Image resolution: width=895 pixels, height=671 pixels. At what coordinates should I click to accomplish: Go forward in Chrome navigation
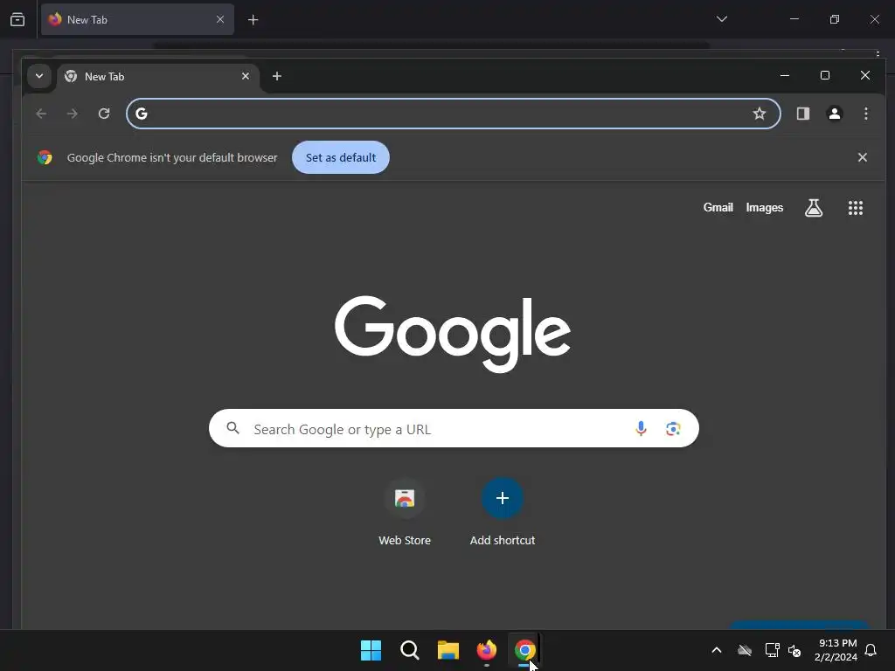pyautogui.click(x=72, y=114)
